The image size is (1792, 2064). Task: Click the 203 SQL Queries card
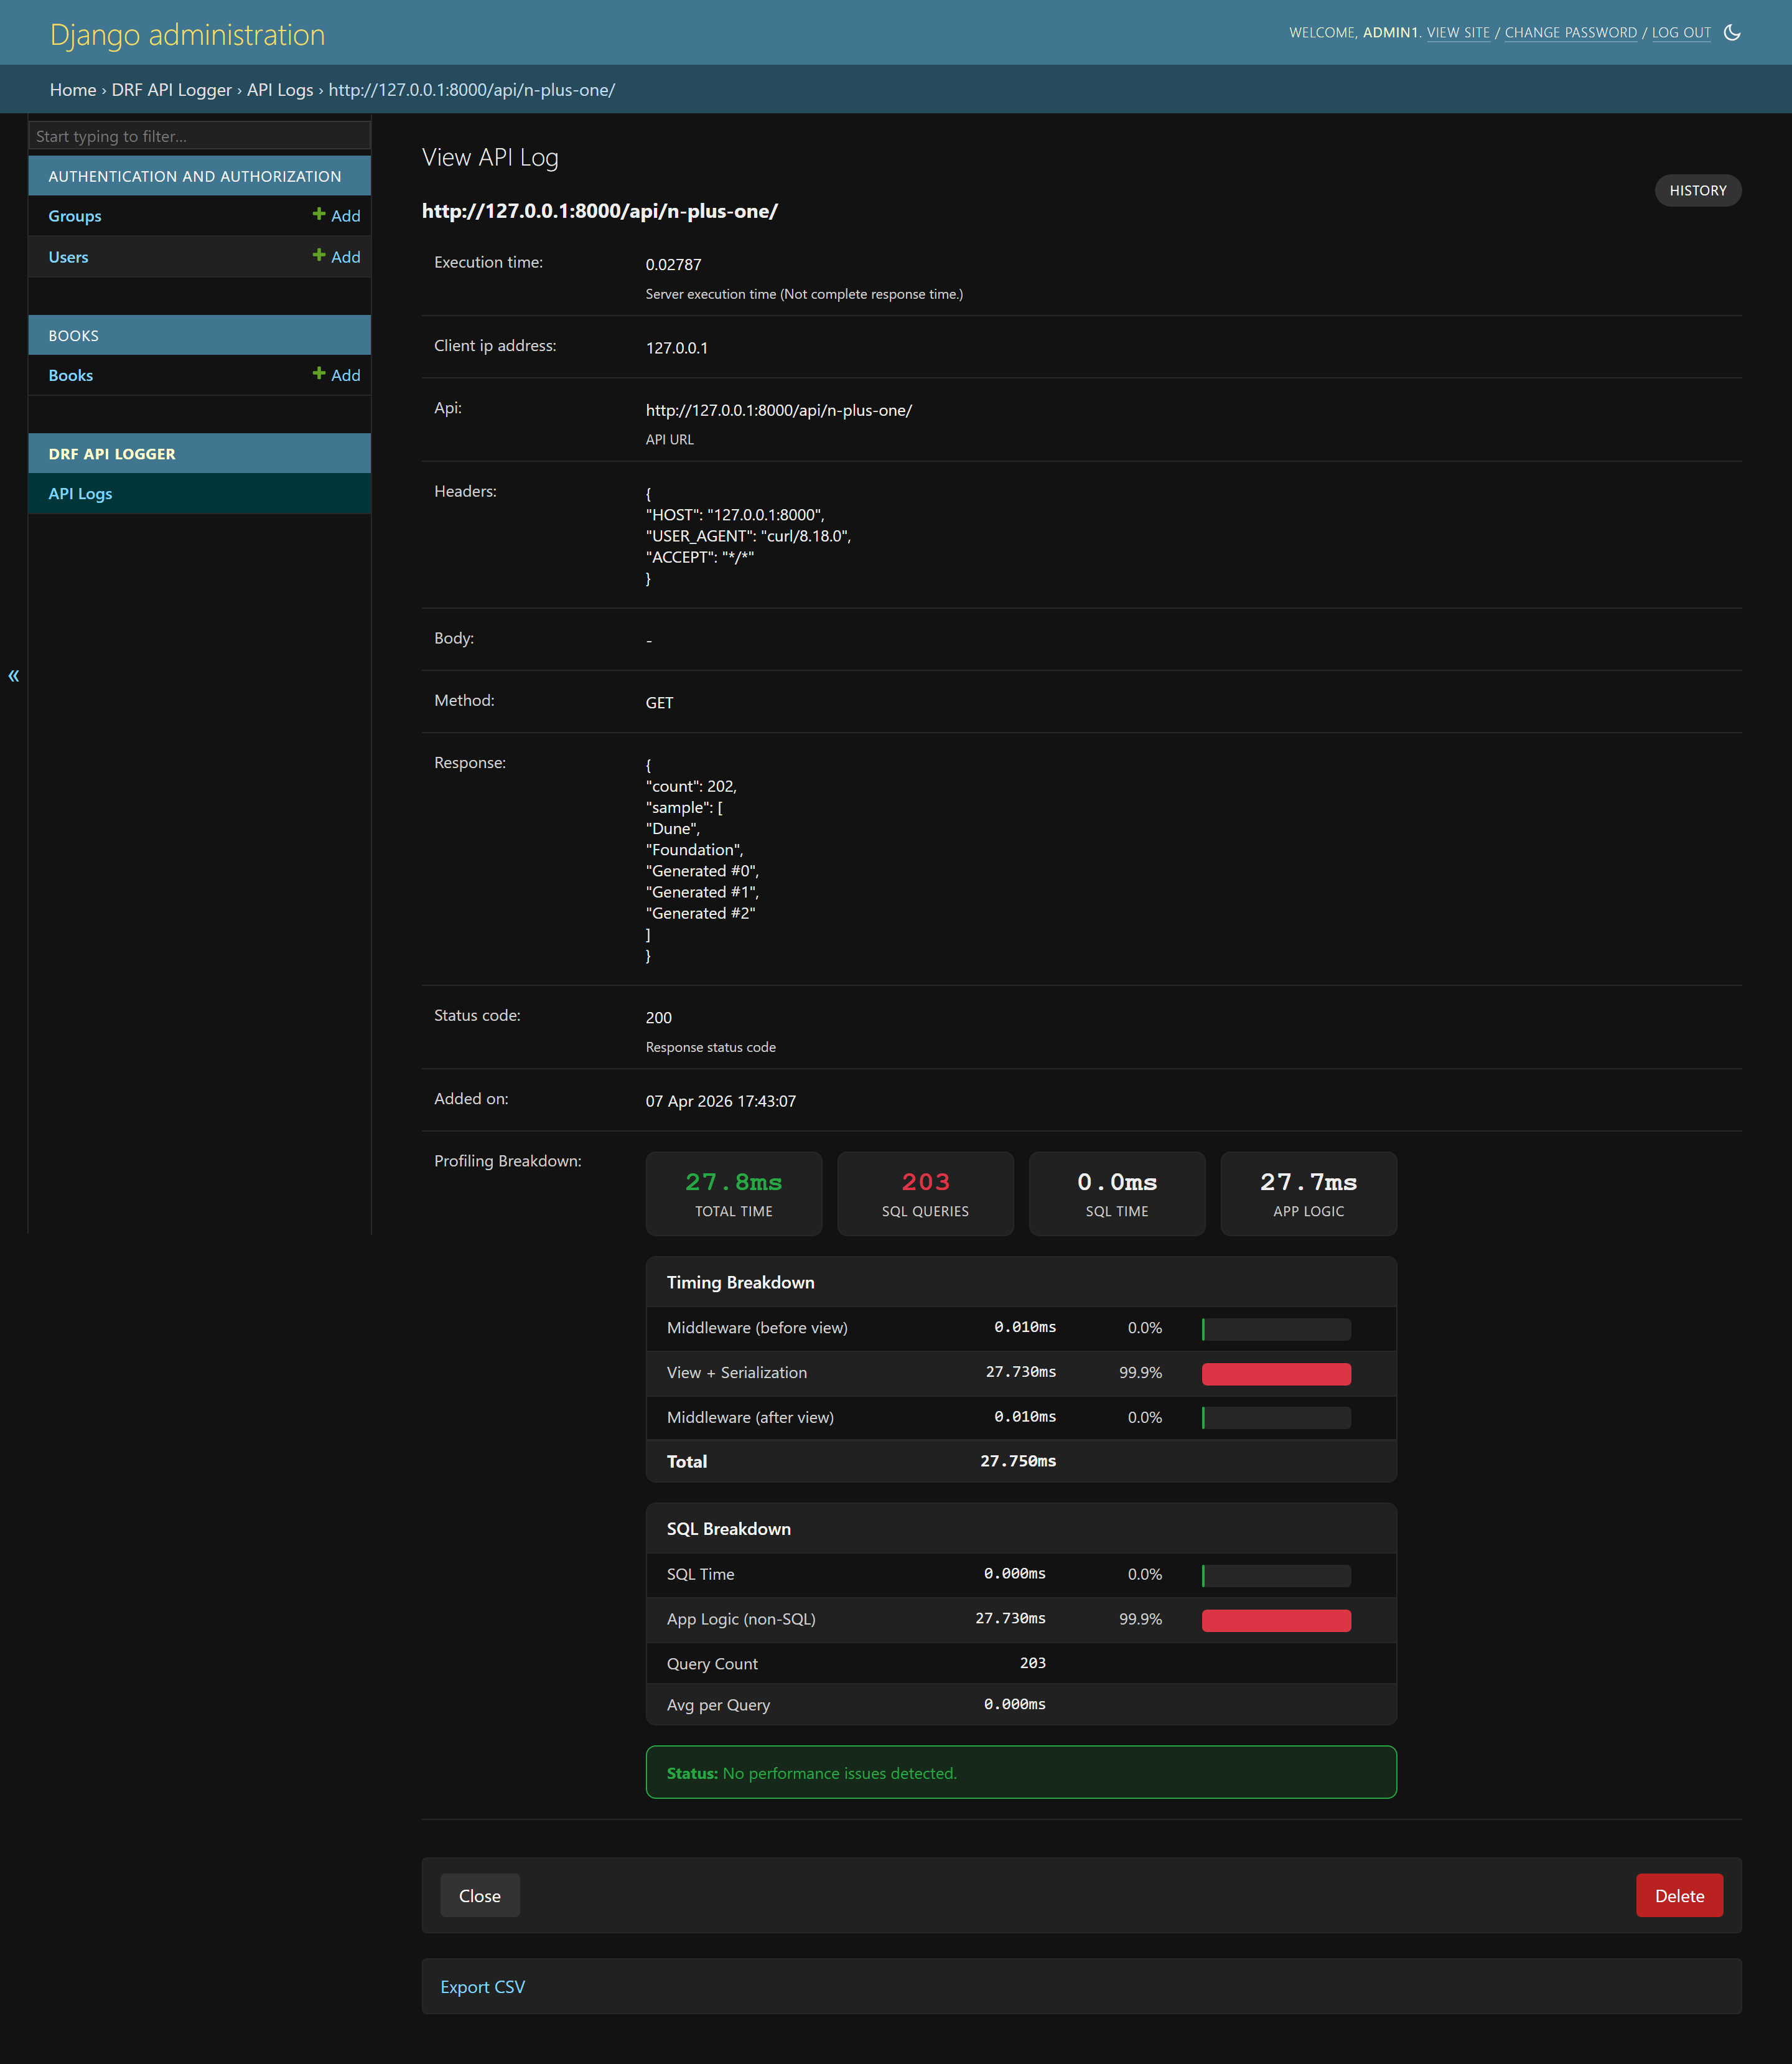(x=925, y=1194)
